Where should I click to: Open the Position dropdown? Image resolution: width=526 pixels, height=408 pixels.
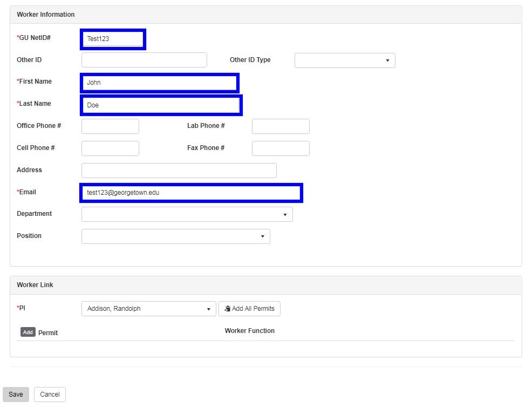[176, 236]
